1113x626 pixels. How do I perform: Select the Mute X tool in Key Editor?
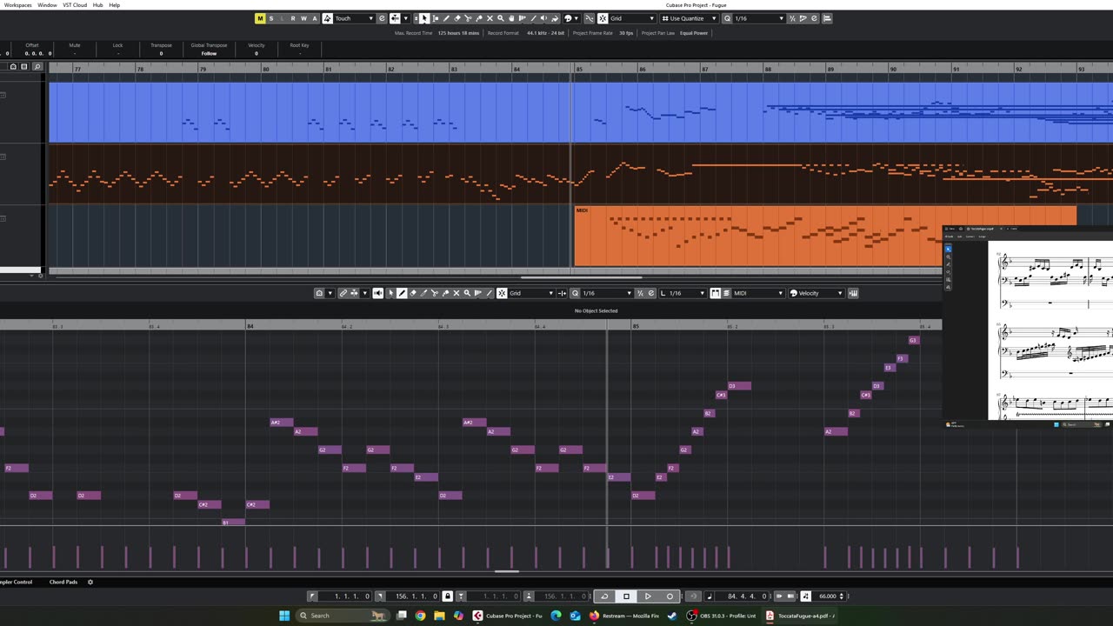[457, 293]
